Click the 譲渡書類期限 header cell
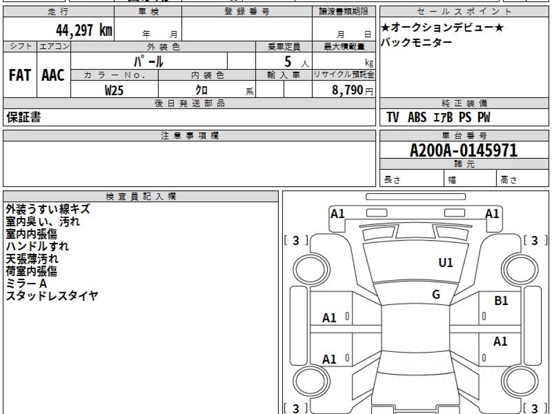Viewport: 552px width, 414px height. tap(344, 12)
